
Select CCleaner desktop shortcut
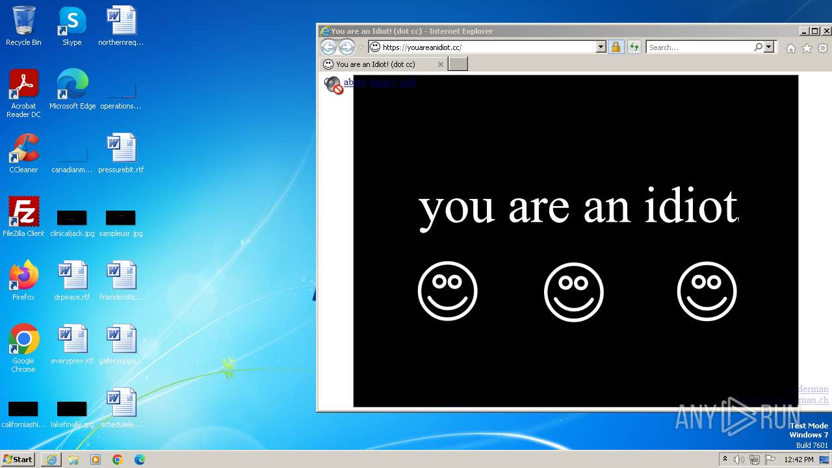click(x=23, y=153)
